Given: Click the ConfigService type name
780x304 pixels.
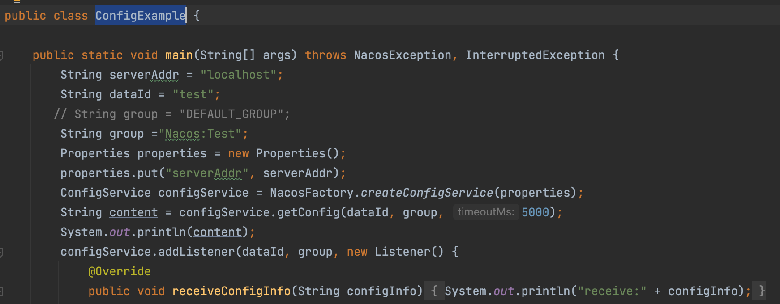Looking at the screenshot, I should (106, 193).
